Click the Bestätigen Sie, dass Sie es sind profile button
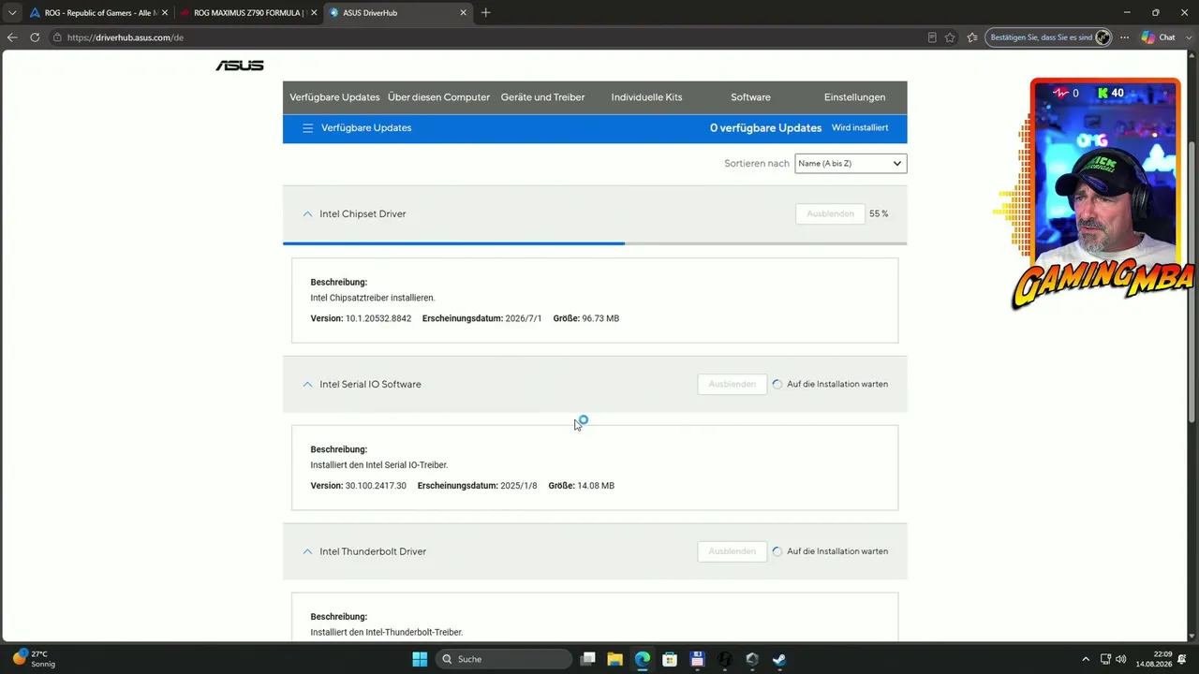The height and width of the screenshot is (674, 1199). (x=1048, y=37)
